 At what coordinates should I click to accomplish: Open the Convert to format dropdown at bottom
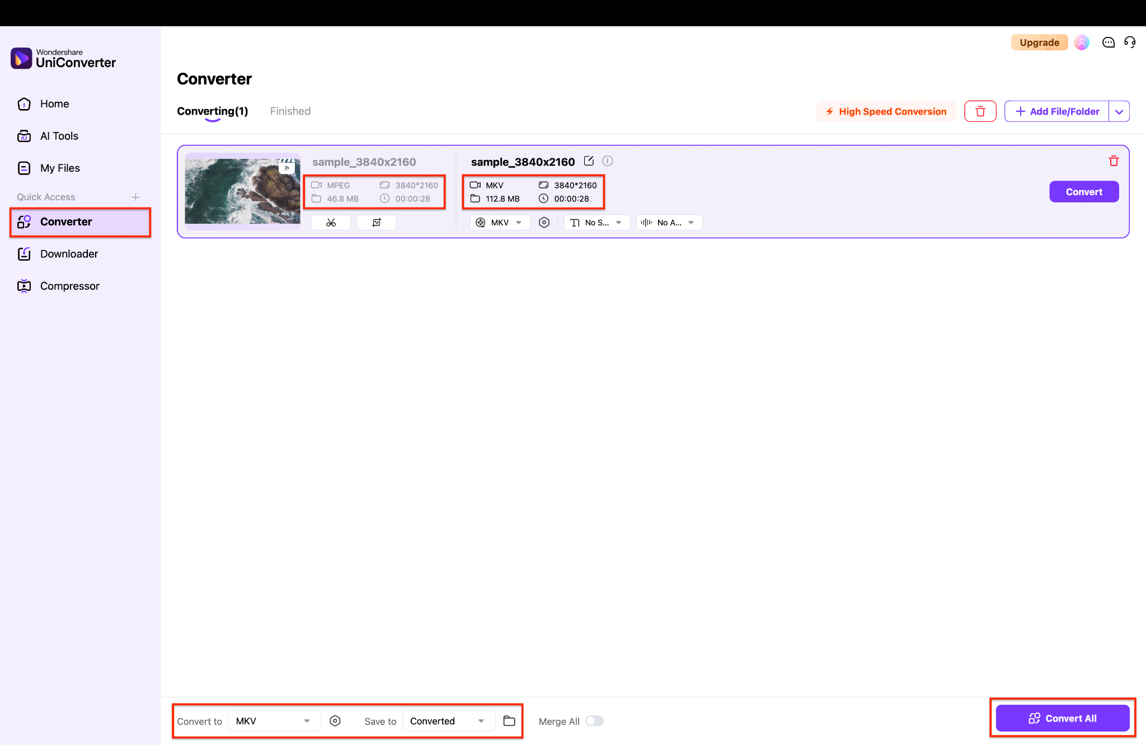[x=274, y=721]
